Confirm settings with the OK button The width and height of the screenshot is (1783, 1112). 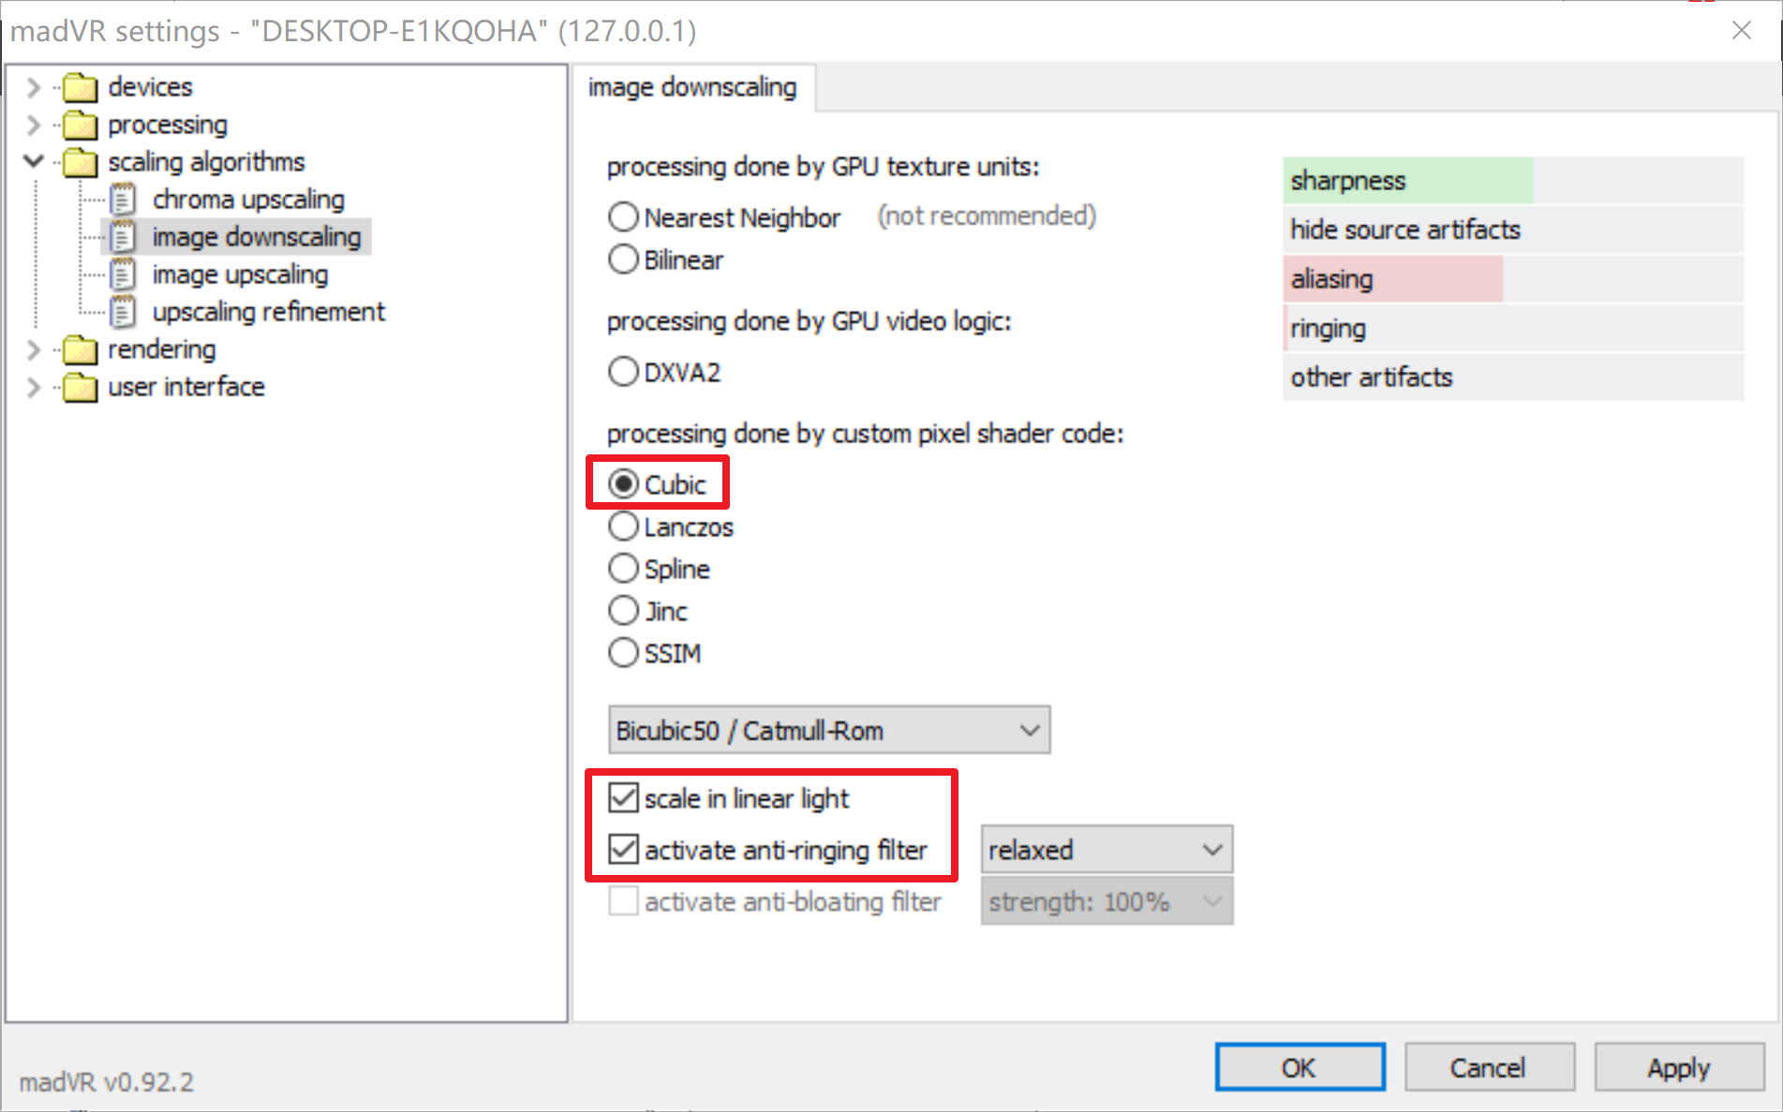[x=1300, y=1067]
